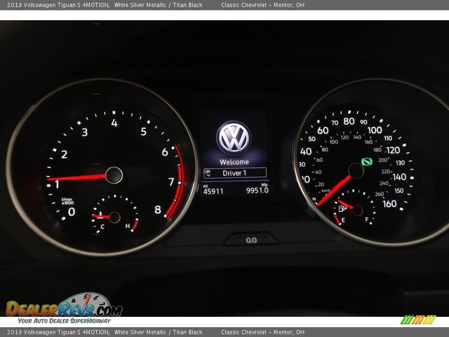
Task: Click the up/down arrows beside Driver 1
Action: click(x=209, y=173)
